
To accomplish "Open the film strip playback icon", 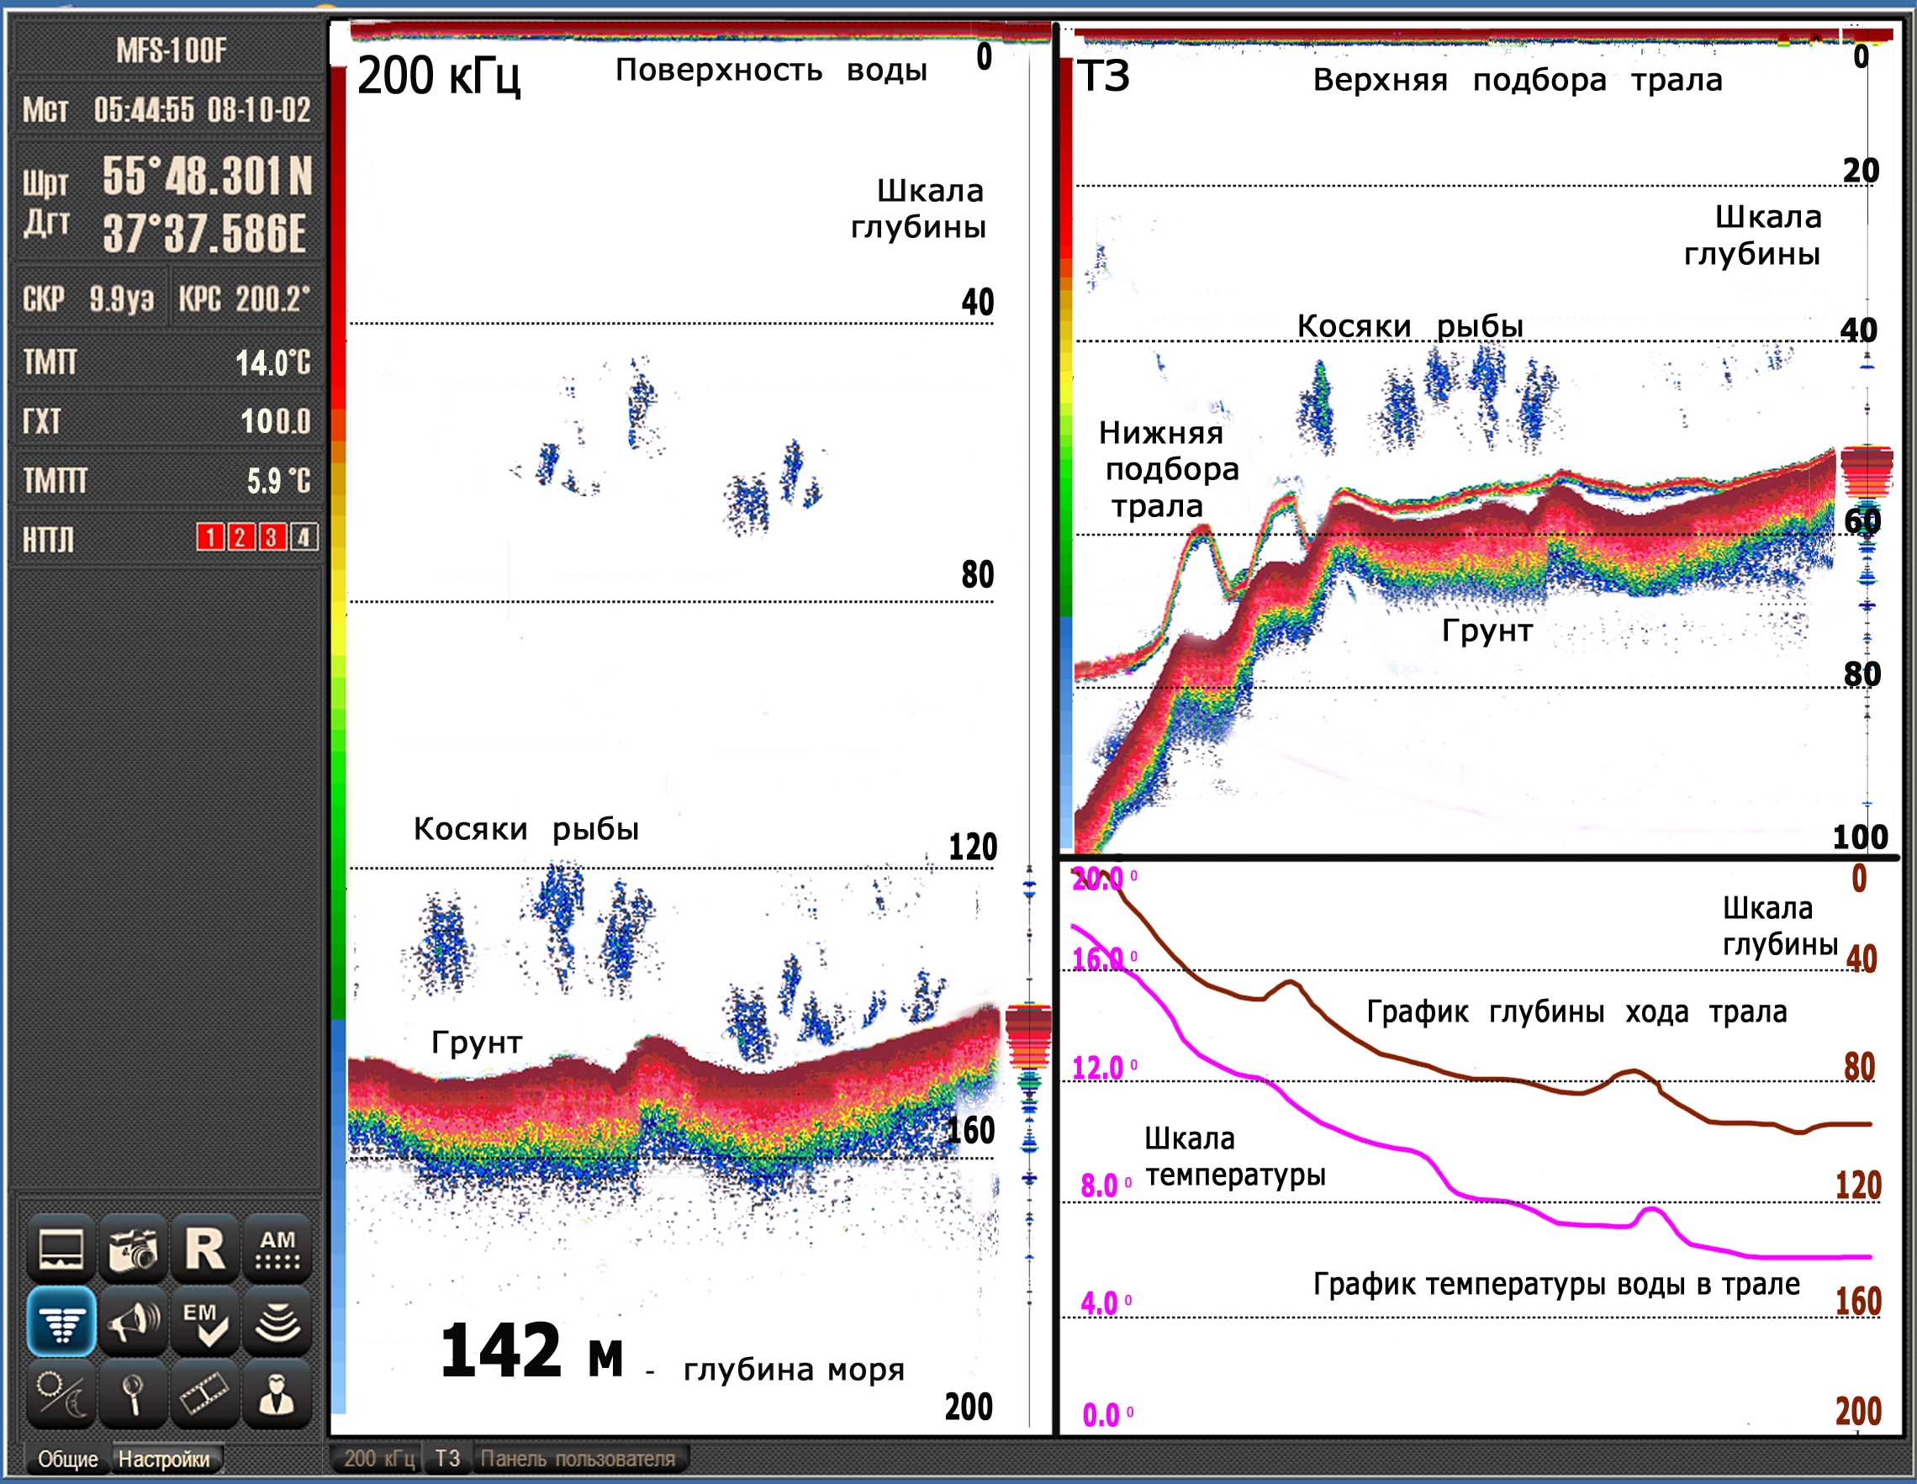I will (x=205, y=1393).
